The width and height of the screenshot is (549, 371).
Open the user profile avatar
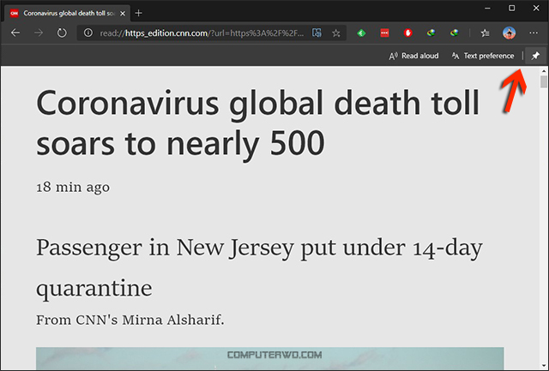coord(509,33)
